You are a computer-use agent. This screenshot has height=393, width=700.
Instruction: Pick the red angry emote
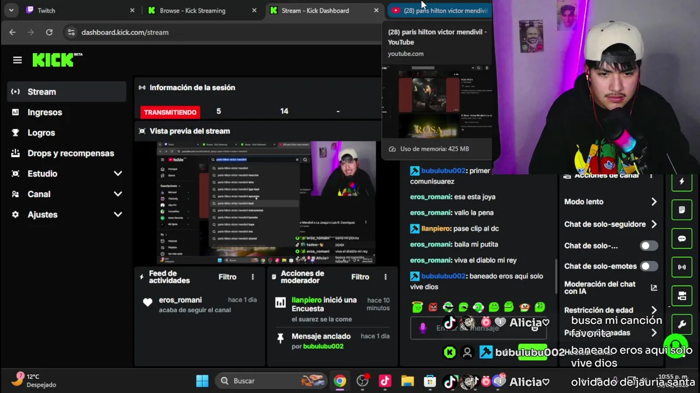click(x=433, y=307)
